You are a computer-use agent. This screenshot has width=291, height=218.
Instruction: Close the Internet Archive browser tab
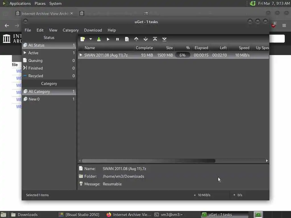[x=72, y=14]
